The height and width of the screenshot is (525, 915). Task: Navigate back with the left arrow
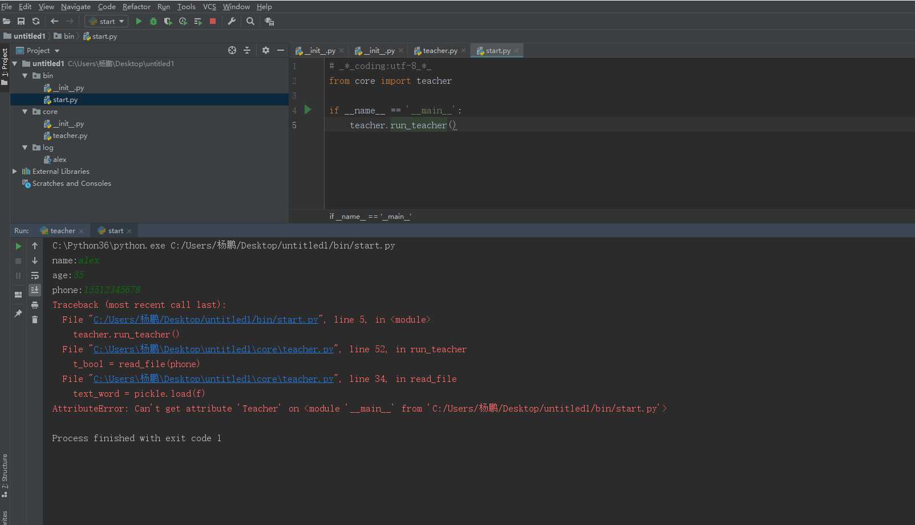tap(55, 21)
